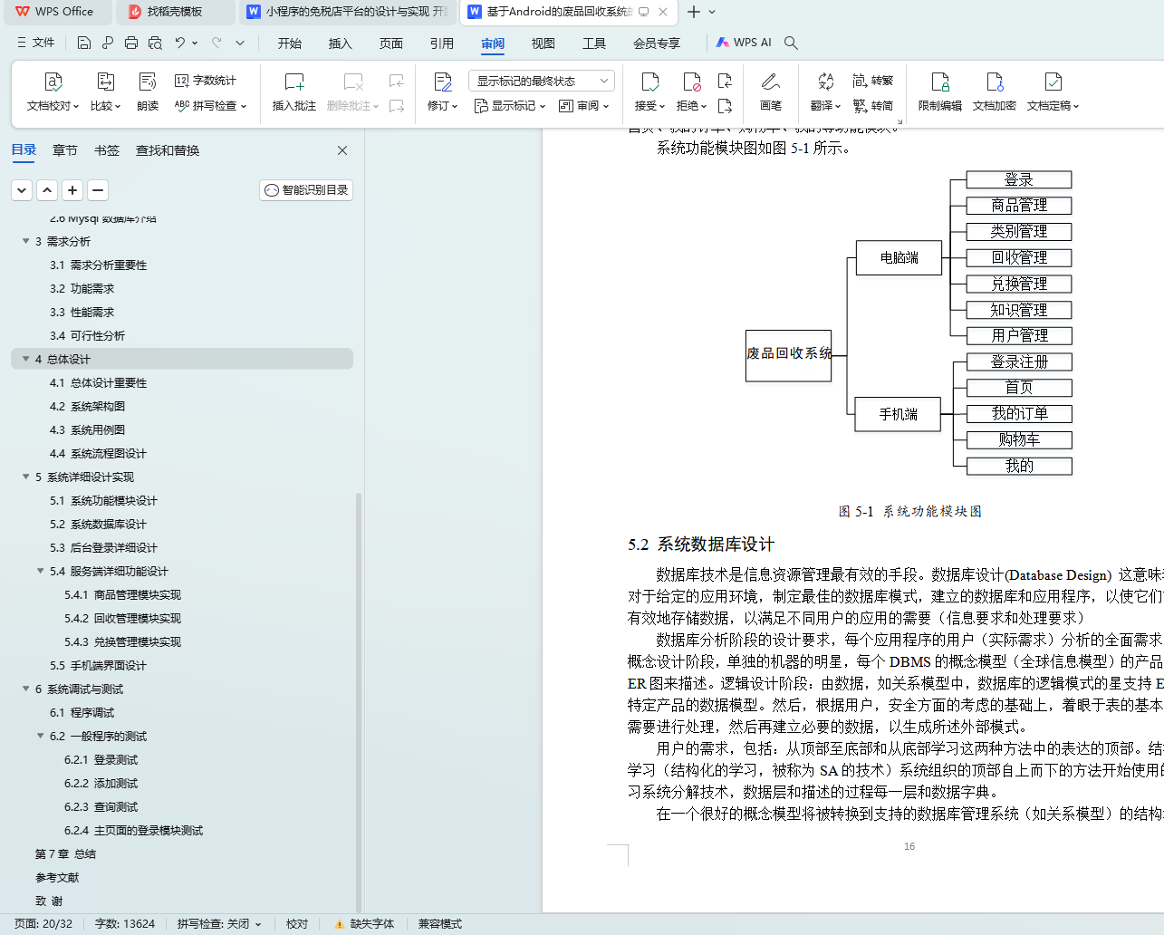Convert to traditional with 转繁
This screenshot has height=935, width=1164.
tap(873, 81)
